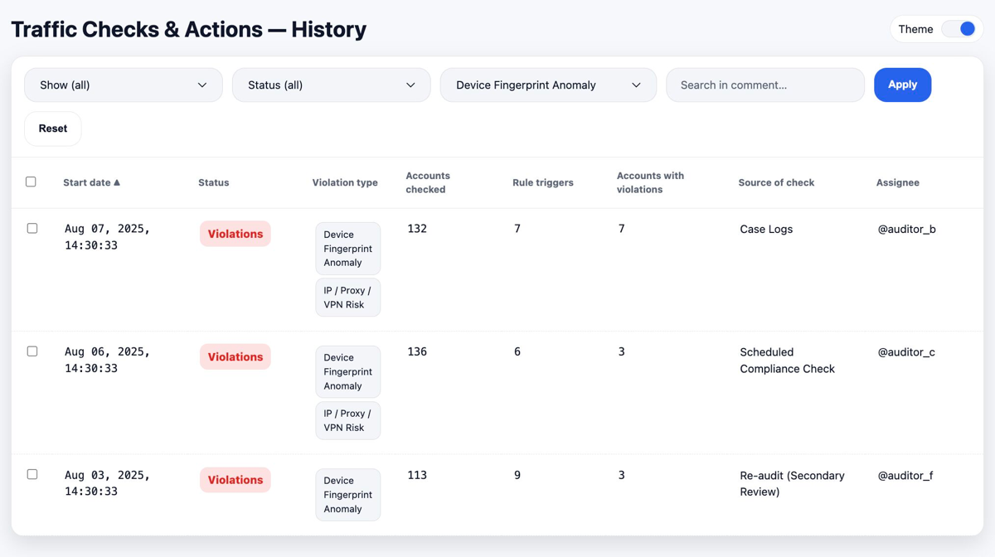Click the @auditor_b assignee
This screenshot has width=995, height=557.
pyautogui.click(x=906, y=229)
